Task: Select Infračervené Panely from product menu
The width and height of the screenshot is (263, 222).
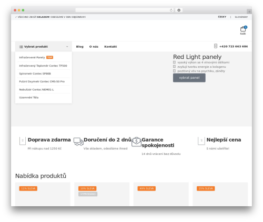Action: point(32,57)
